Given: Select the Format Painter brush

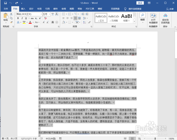Looking at the screenshot, I should tap(11, 22).
